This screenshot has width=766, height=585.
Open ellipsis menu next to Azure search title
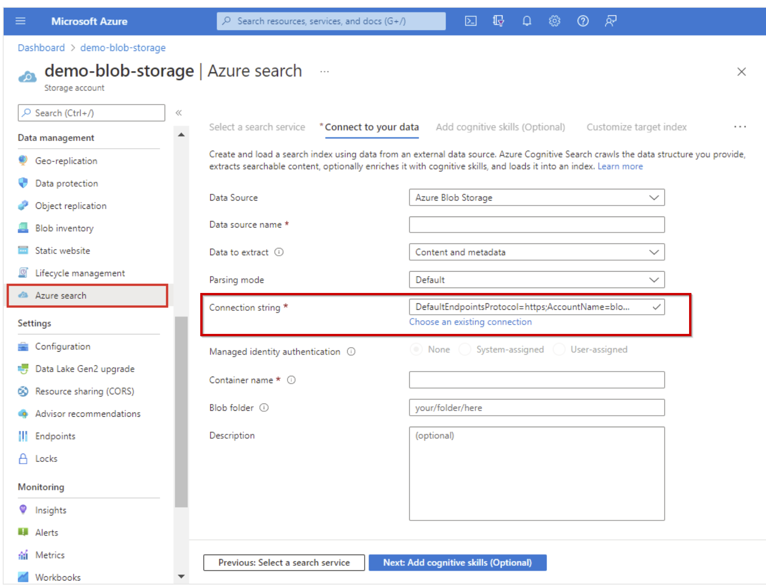[324, 71]
